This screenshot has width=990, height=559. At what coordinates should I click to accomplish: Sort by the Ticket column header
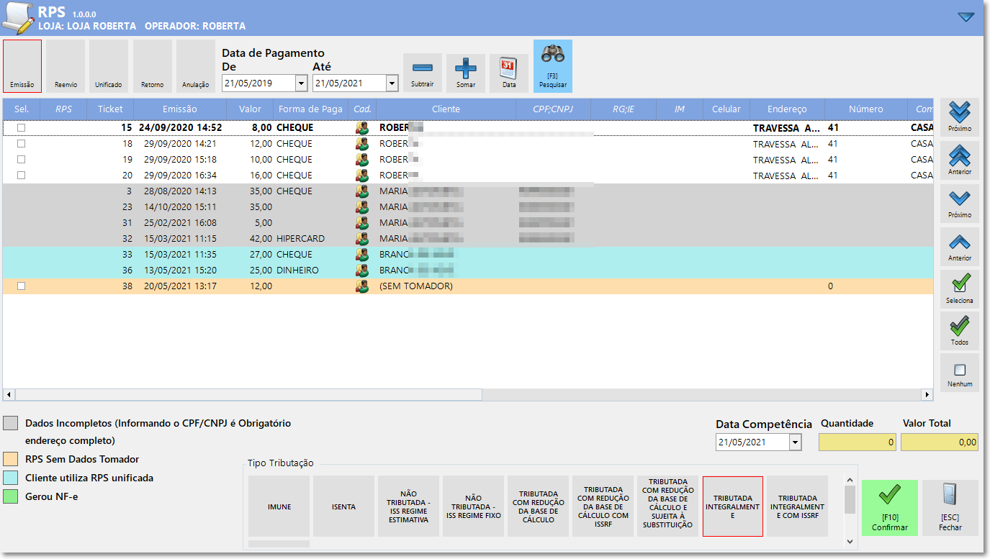[110, 109]
